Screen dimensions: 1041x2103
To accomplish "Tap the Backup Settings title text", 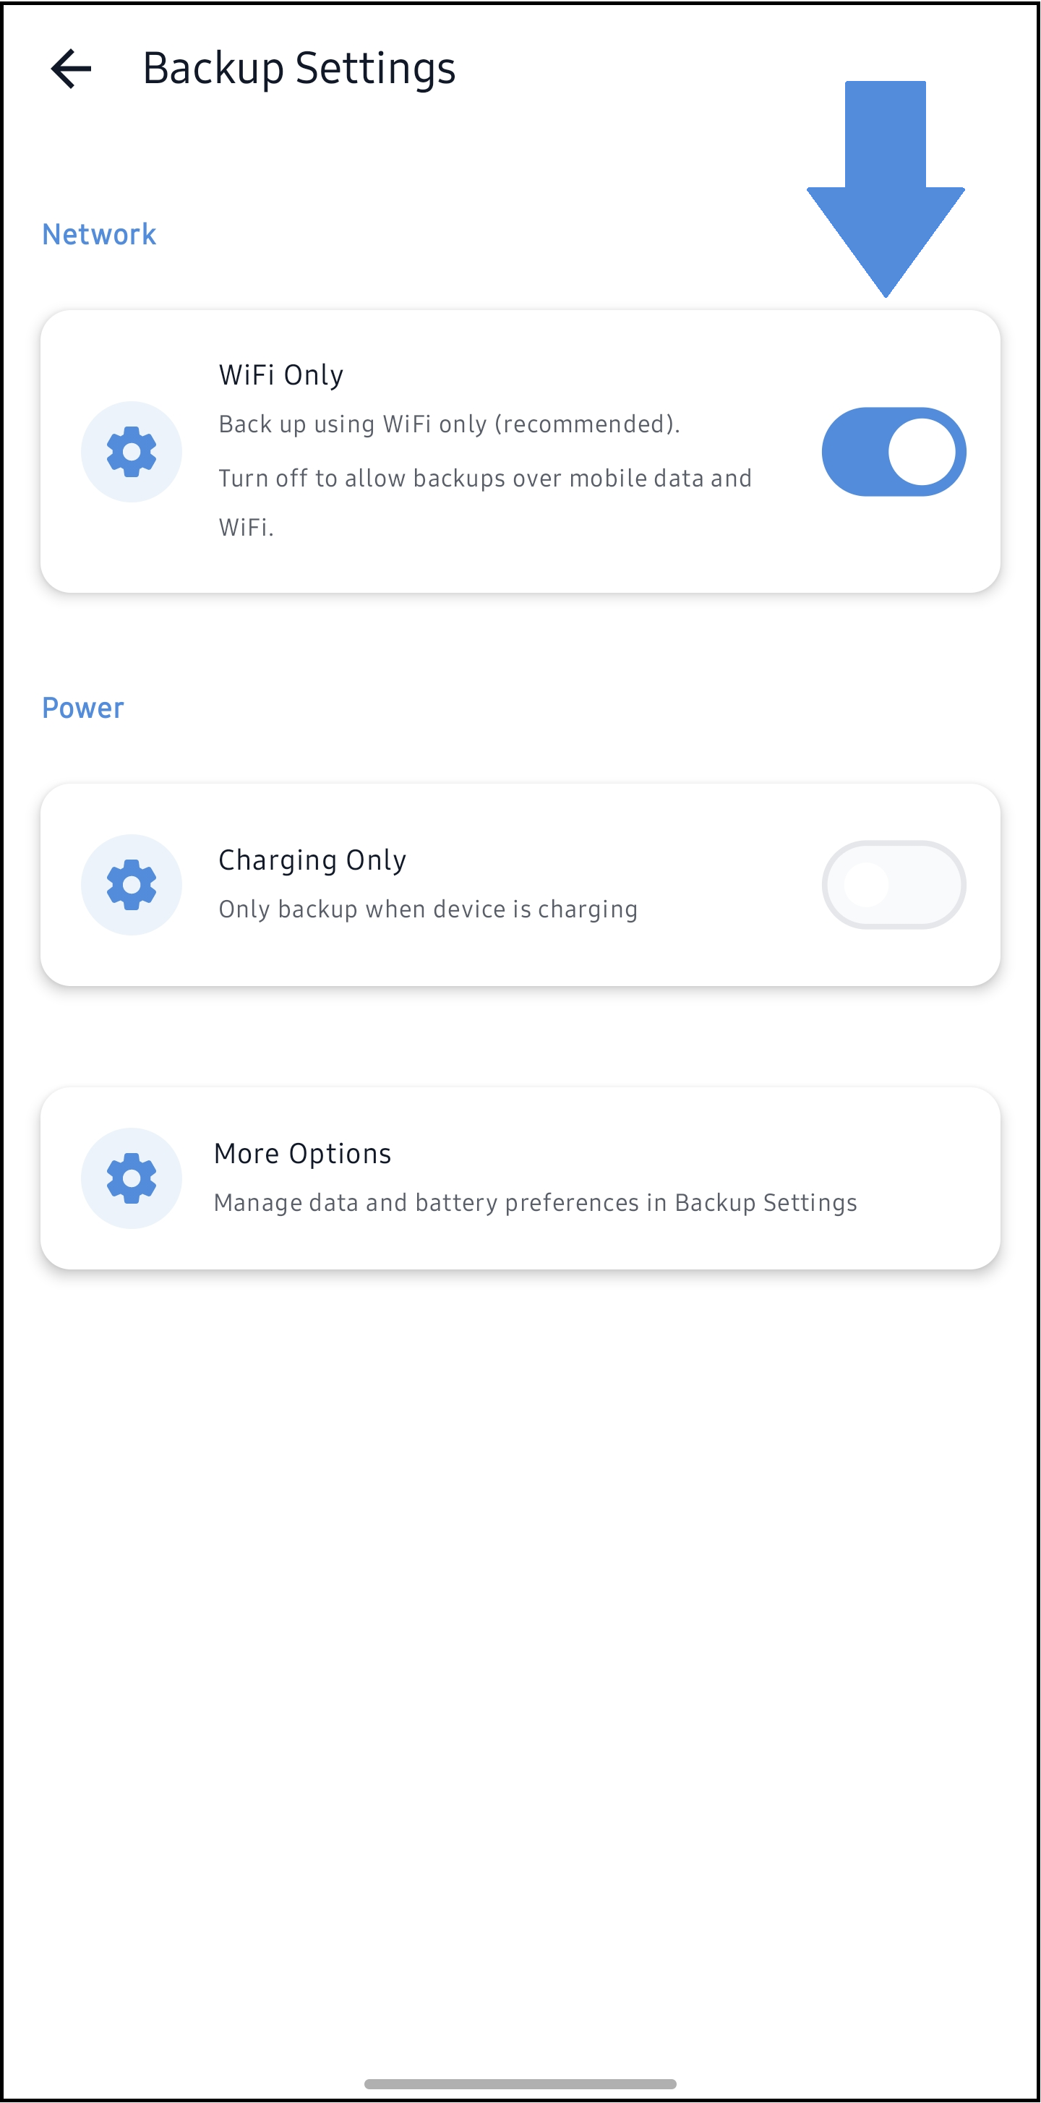I will pyautogui.click(x=299, y=67).
